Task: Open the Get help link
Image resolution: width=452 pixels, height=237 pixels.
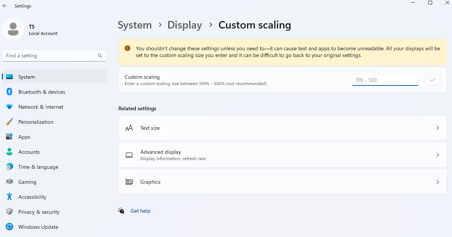Action: pyautogui.click(x=140, y=211)
